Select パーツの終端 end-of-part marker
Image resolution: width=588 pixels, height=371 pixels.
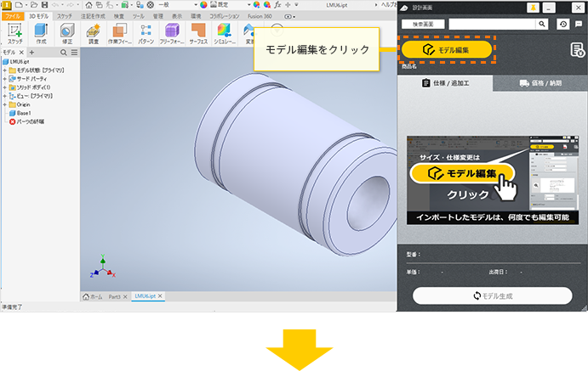[x=26, y=121]
